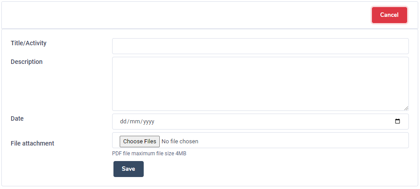Select the dd day segment

pyautogui.click(x=124, y=122)
